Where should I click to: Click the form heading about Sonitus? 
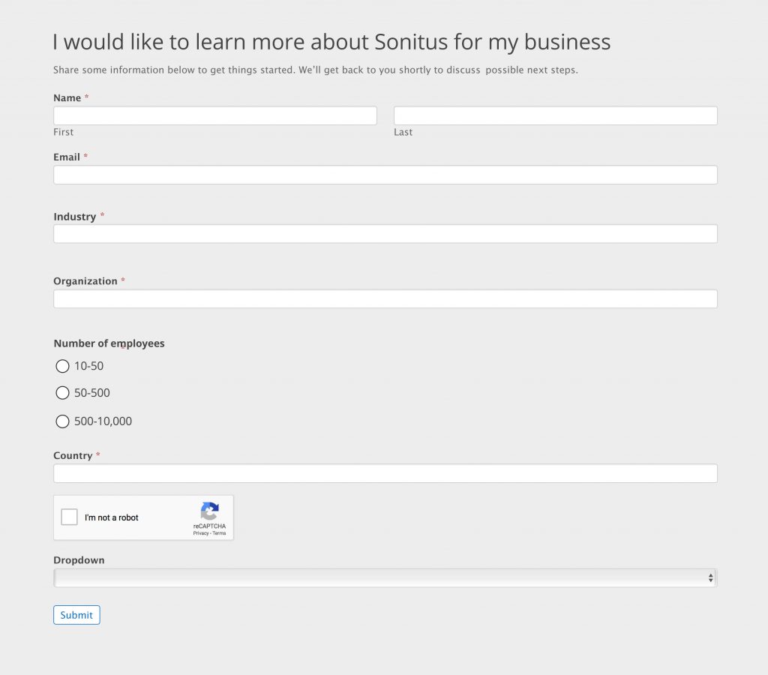click(331, 42)
